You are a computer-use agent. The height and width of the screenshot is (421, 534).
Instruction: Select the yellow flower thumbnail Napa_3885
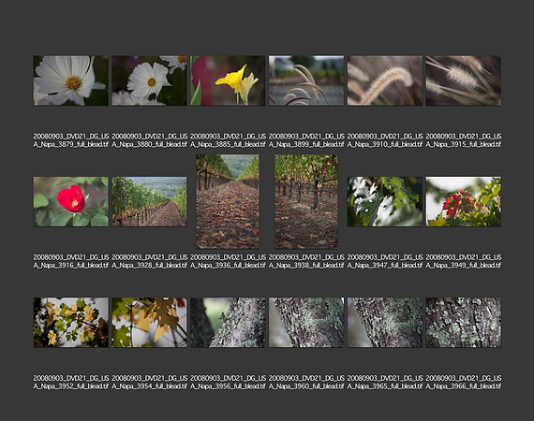[x=228, y=80]
